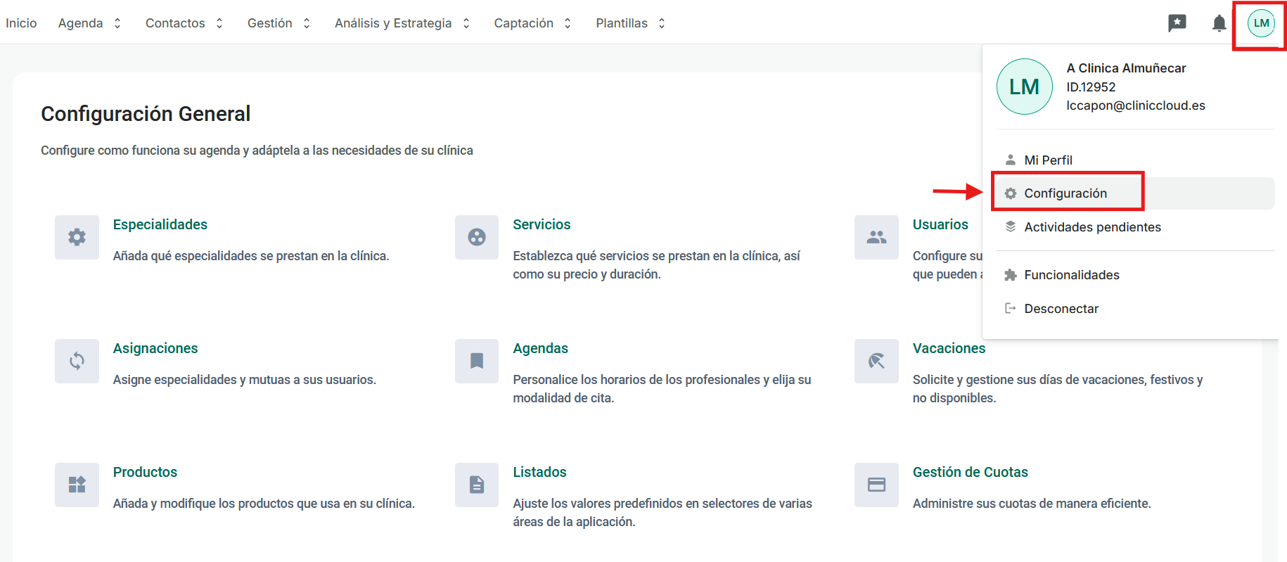The width and height of the screenshot is (1287, 562).
Task: Click the Listados document icon
Action: pyautogui.click(x=476, y=485)
